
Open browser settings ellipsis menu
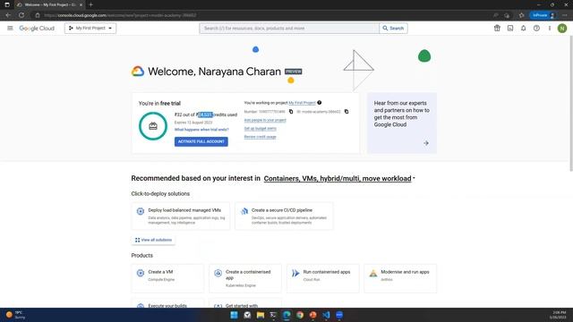565,15
